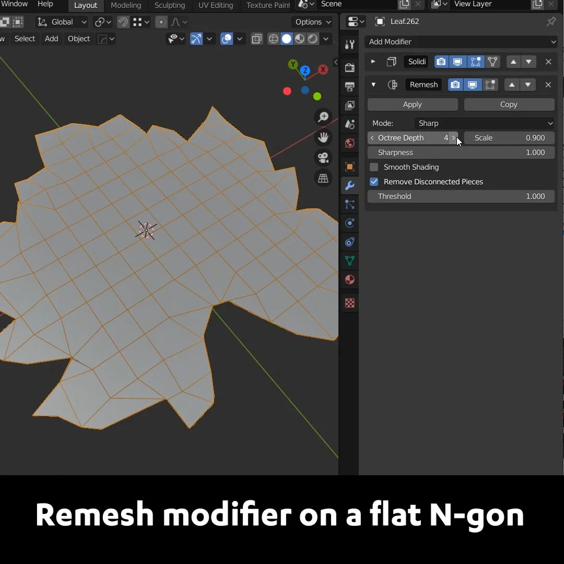The image size is (564, 564).
Task: Click the Y axis on navigation gizmo
Action: point(293,64)
